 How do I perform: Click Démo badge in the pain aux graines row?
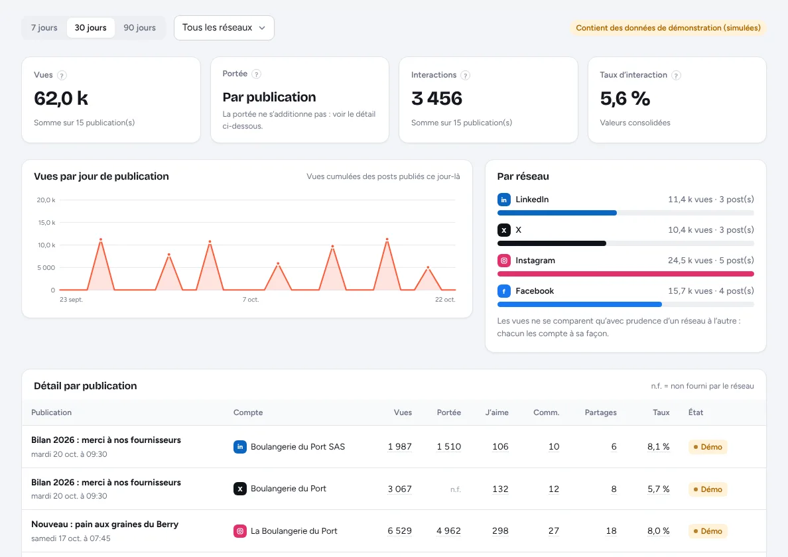click(708, 531)
